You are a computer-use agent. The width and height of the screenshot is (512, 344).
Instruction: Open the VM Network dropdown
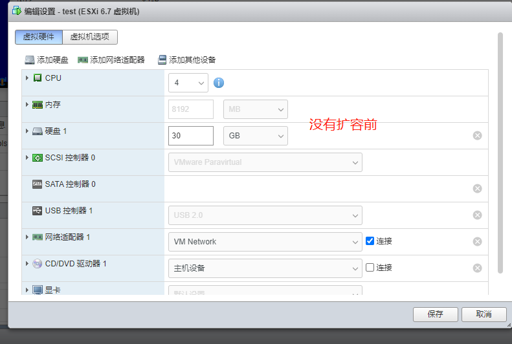click(x=265, y=242)
